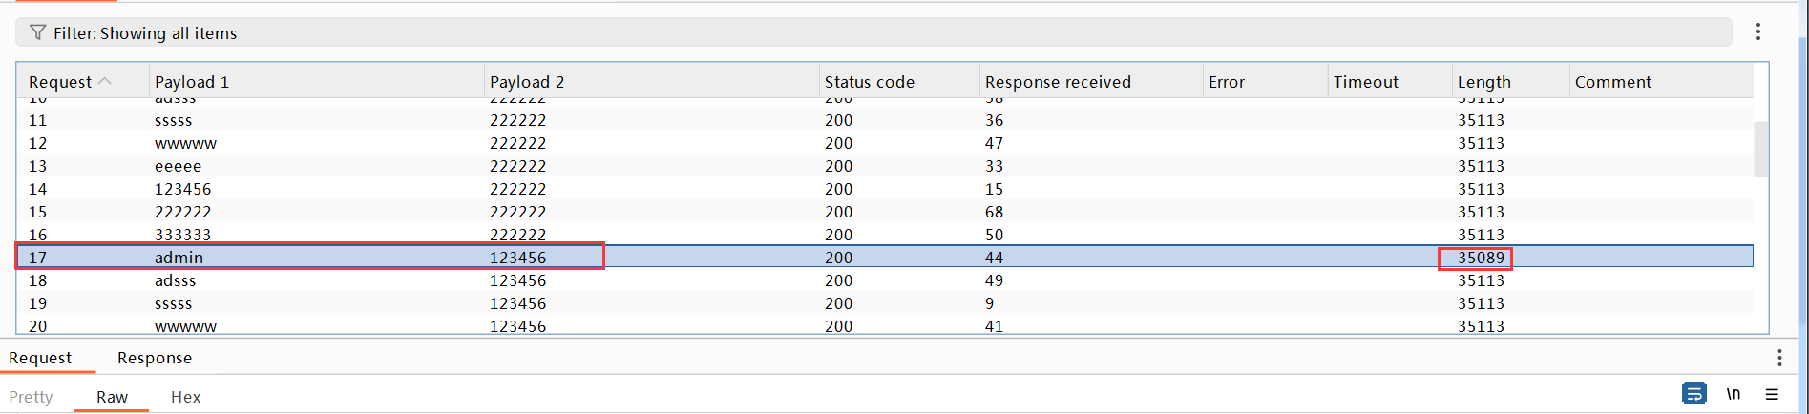Screen dimensions: 1809x414
Task: Sort by the Length column header
Action: click(x=1483, y=82)
